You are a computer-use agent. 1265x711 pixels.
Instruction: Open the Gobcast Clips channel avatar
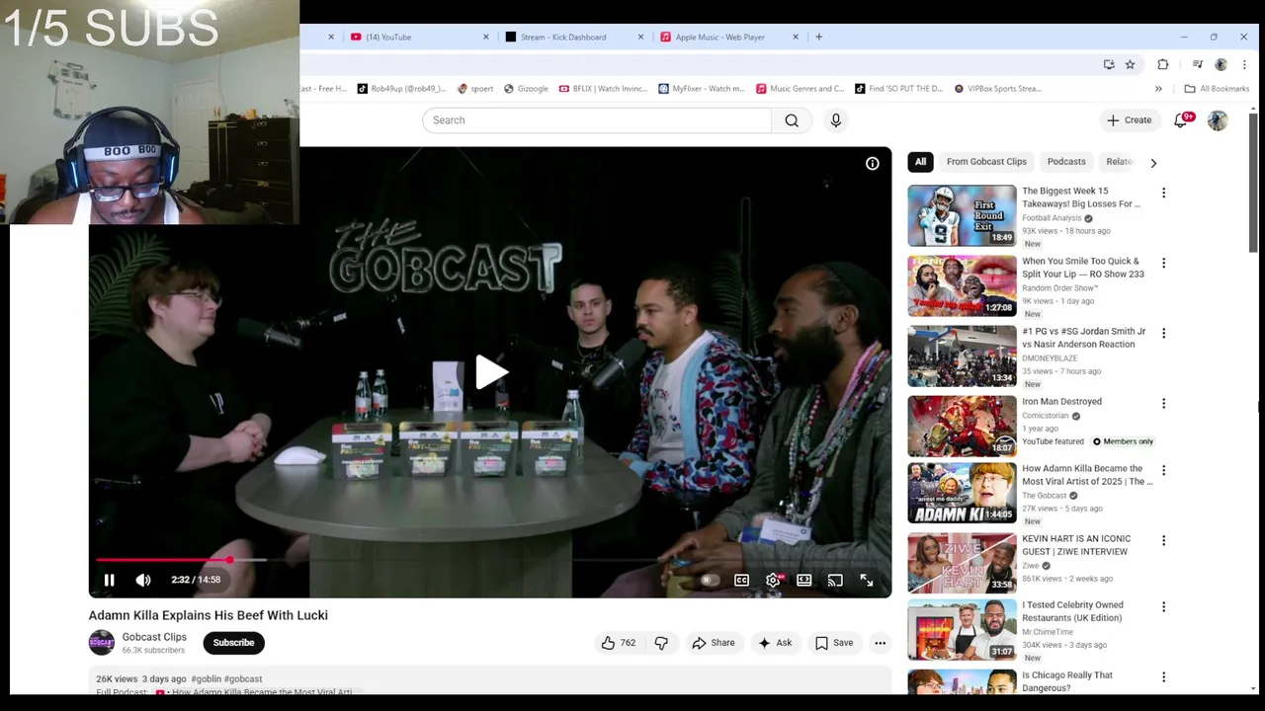click(x=102, y=643)
